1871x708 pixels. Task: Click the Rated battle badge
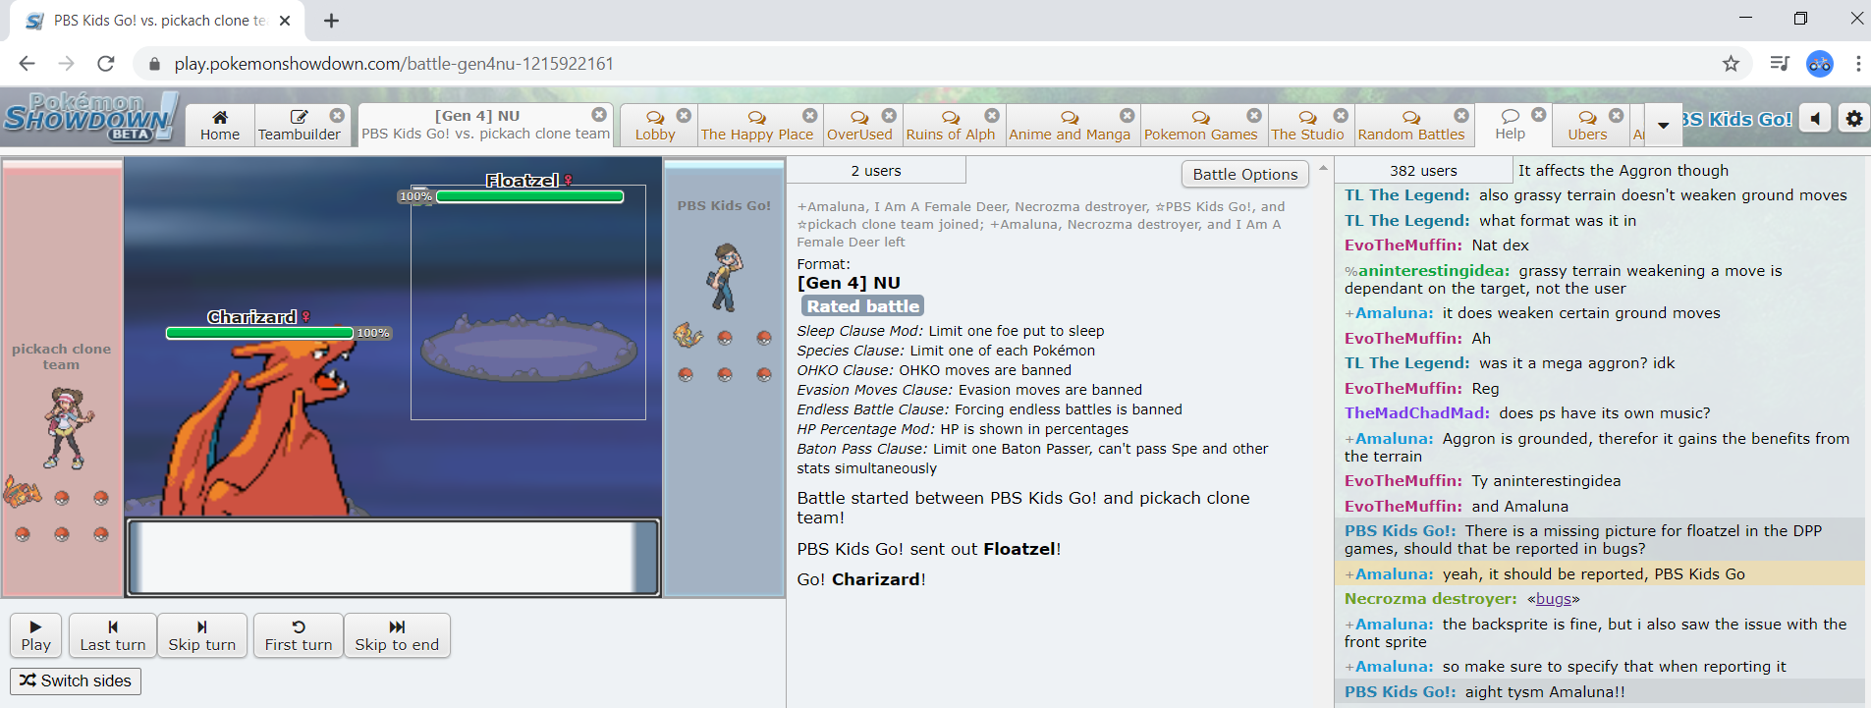[862, 306]
